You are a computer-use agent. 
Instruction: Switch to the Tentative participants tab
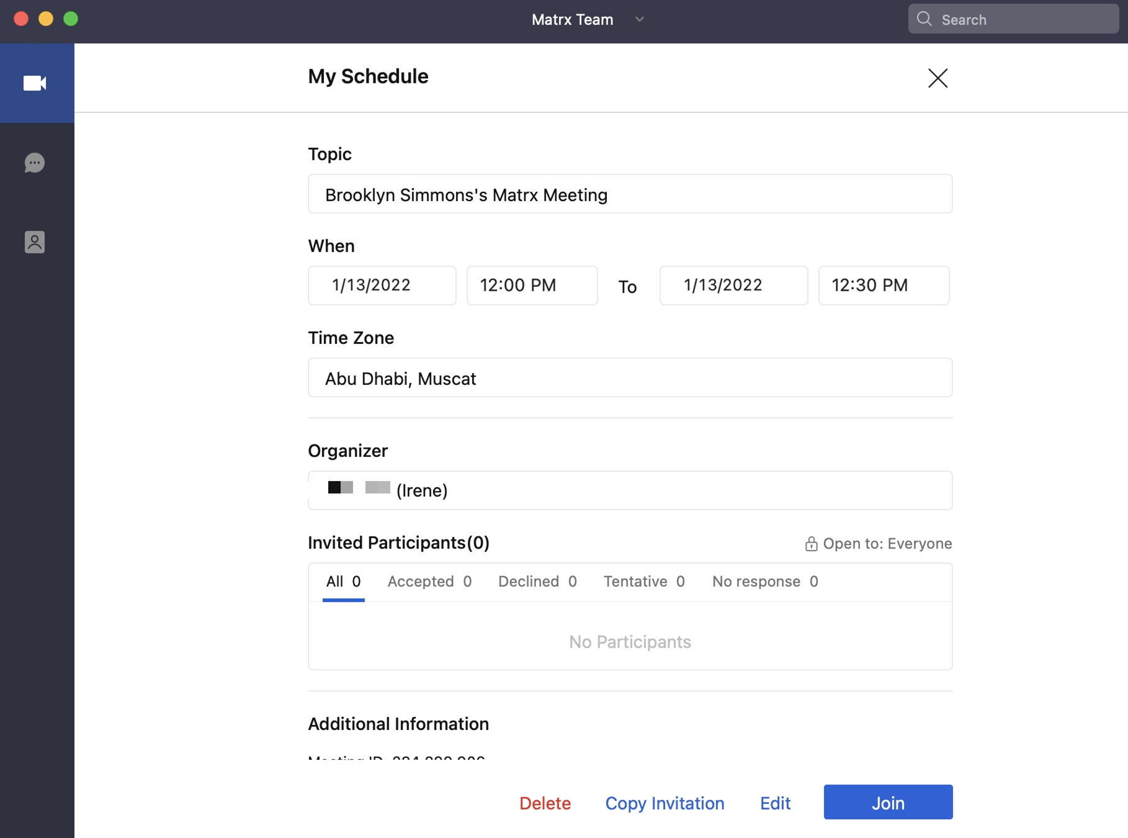click(x=644, y=582)
